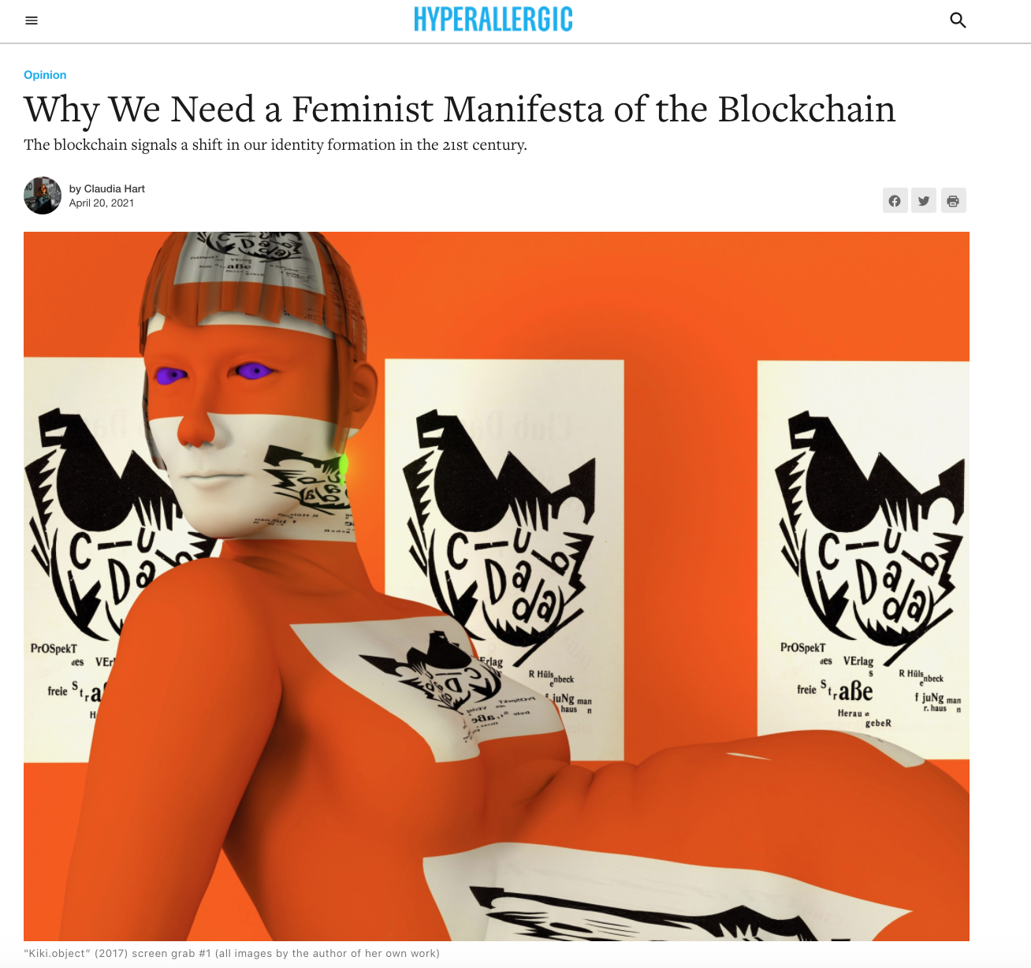Print this article via printer icon
Screen dimensions: 1031x968
click(953, 200)
